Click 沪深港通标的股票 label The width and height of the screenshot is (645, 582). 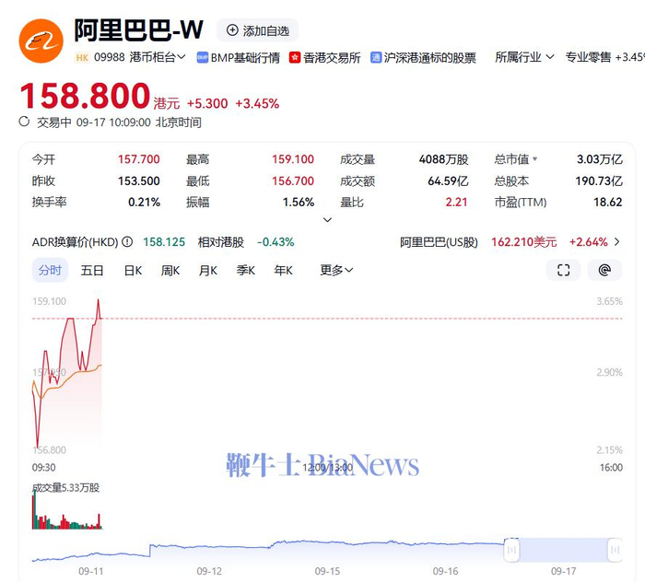click(x=430, y=57)
